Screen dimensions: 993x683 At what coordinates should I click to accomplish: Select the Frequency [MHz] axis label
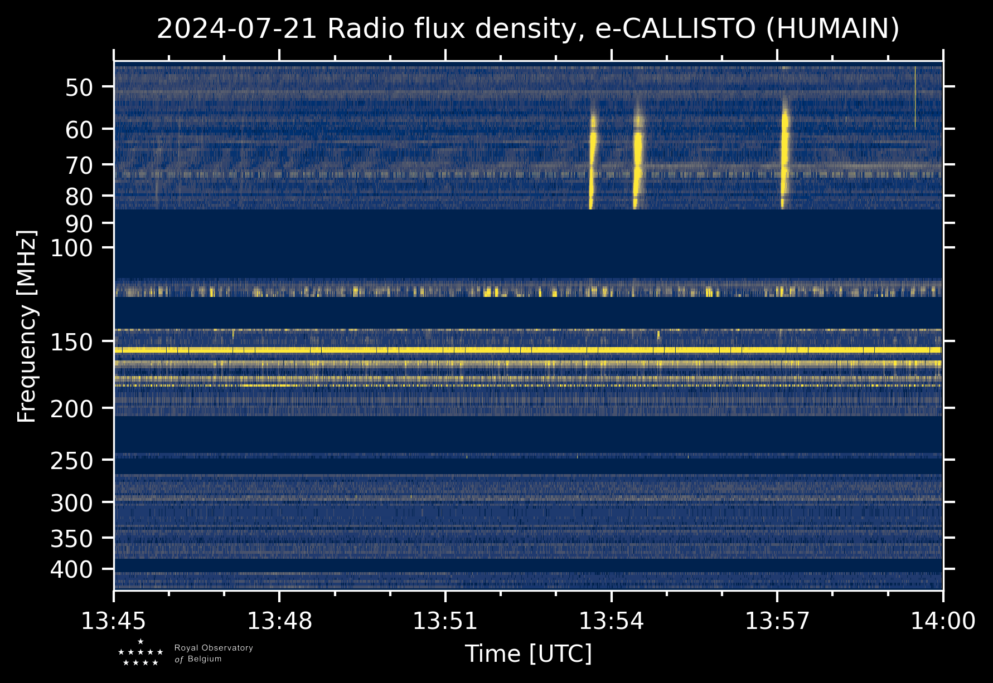[x=27, y=326]
